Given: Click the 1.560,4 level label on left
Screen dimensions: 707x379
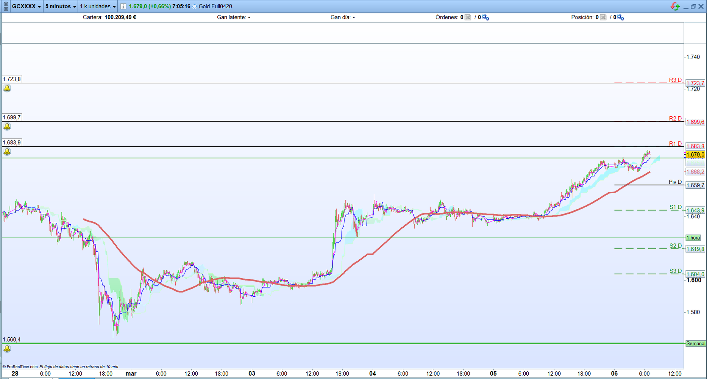Looking at the screenshot, I should [12, 340].
